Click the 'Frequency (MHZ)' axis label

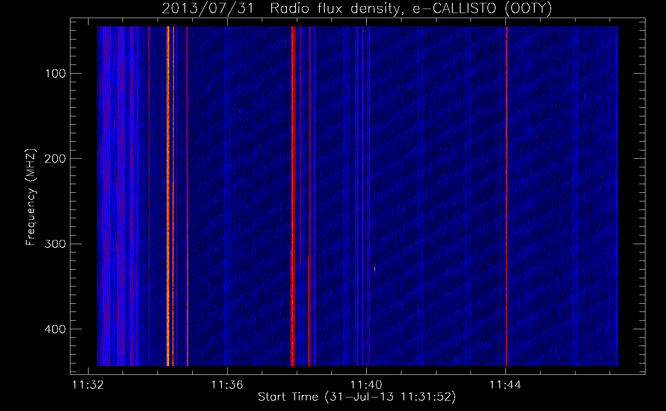(x=31, y=197)
